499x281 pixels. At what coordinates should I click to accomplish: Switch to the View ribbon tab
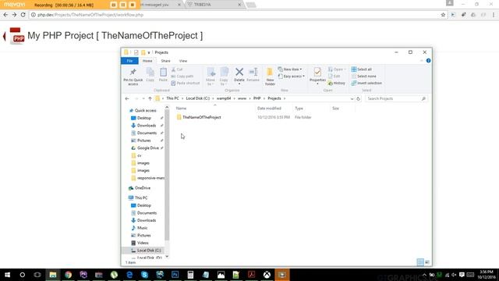183,61
